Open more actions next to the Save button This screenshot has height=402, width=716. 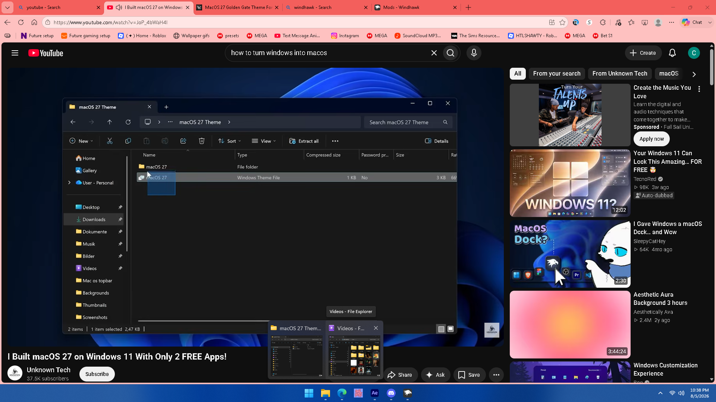tap(496, 375)
